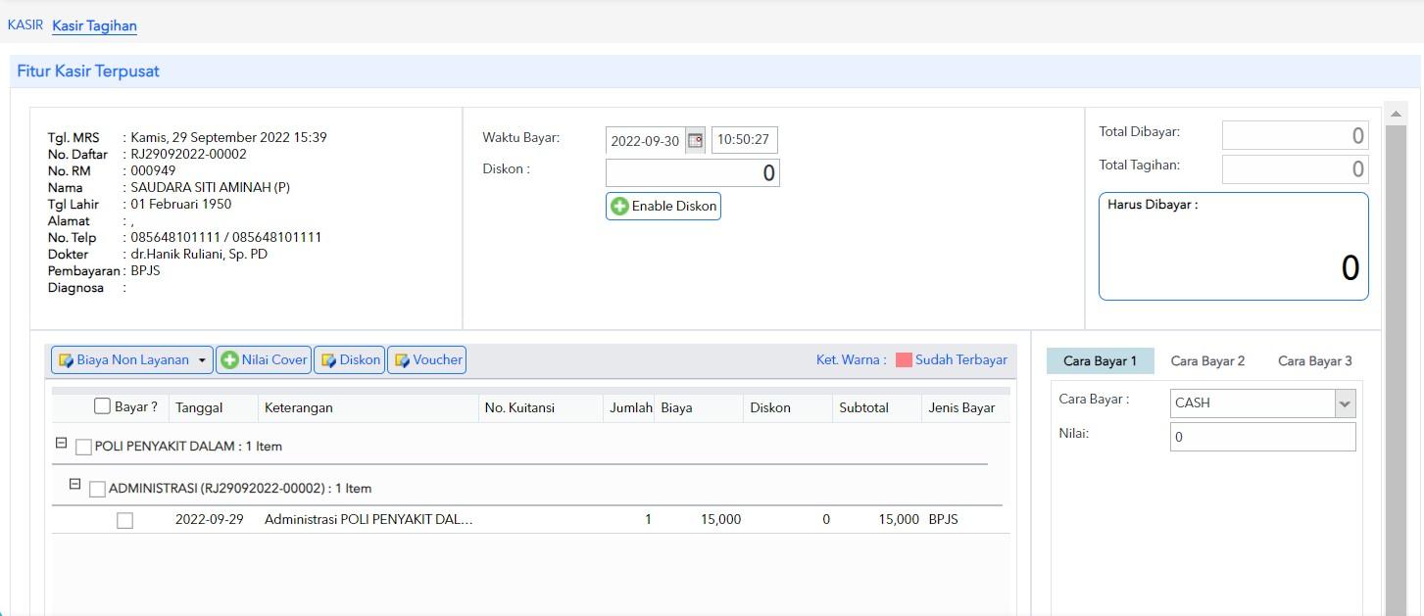Screen dimensions: 1424x616
Task: Click the Administrasi POLI PENYAKIT DAL... cell
Action: tap(368, 520)
